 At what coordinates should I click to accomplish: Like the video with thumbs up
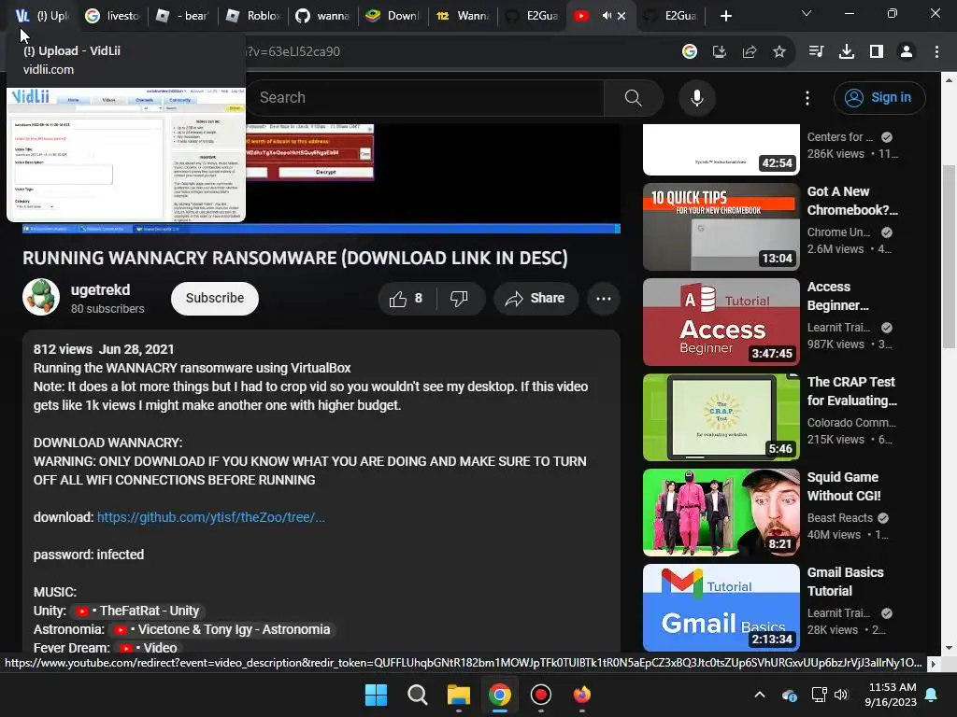(407, 298)
